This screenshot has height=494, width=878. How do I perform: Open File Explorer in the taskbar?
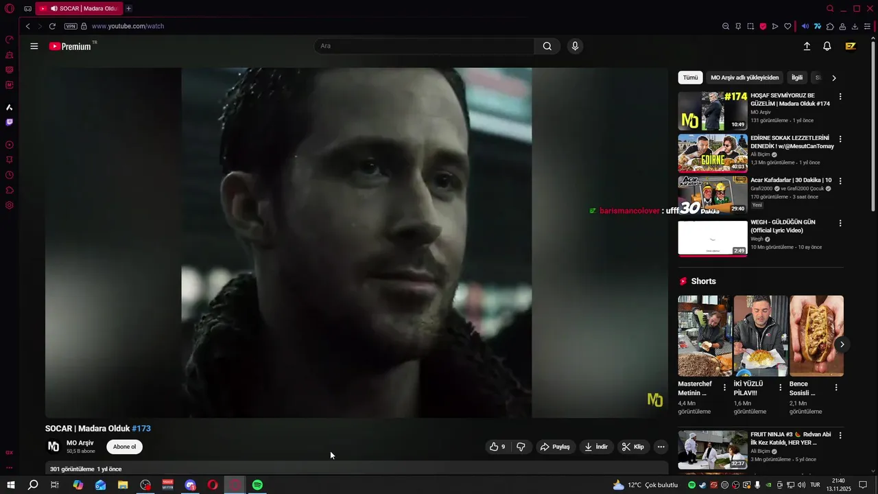click(x=123, y=485)
